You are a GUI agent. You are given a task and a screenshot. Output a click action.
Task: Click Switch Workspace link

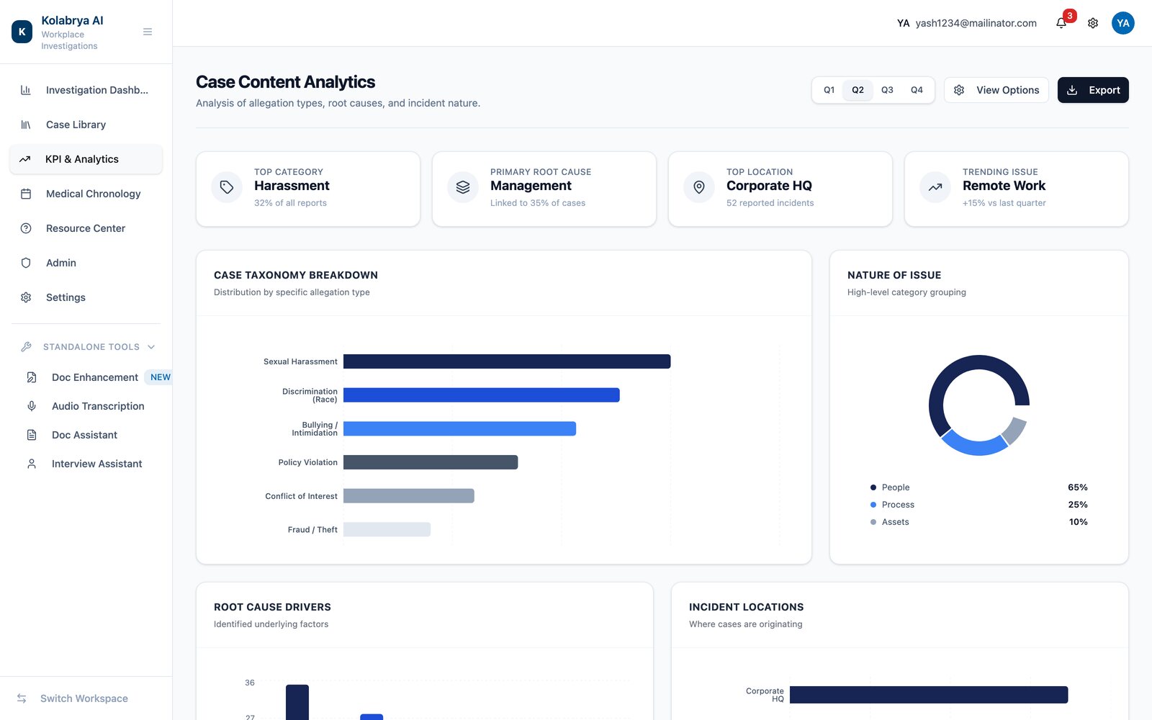pos(84,698)
